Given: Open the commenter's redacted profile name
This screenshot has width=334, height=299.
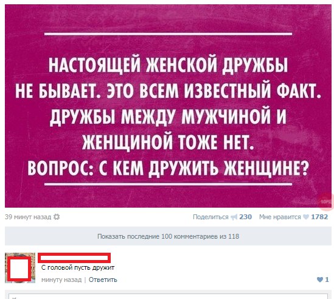Looking at the screenshot, I should pos(74,258).
